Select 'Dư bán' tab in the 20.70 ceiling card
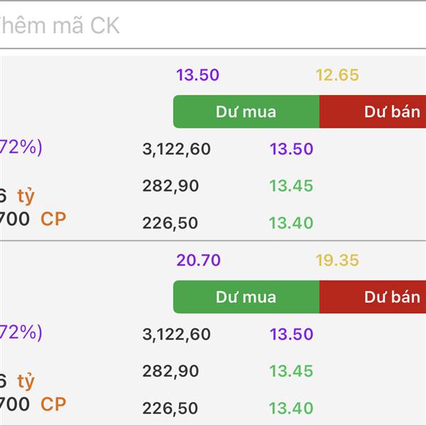The image size is (426, 426). tap(373, 297)
